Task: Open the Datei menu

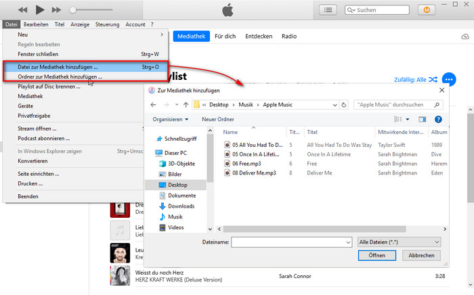Action: tap(12, 24)
